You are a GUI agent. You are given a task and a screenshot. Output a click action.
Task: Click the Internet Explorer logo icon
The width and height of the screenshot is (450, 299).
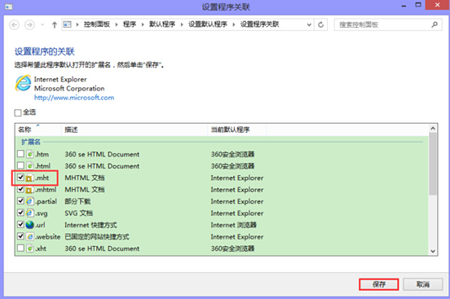[x=23, y=83]
